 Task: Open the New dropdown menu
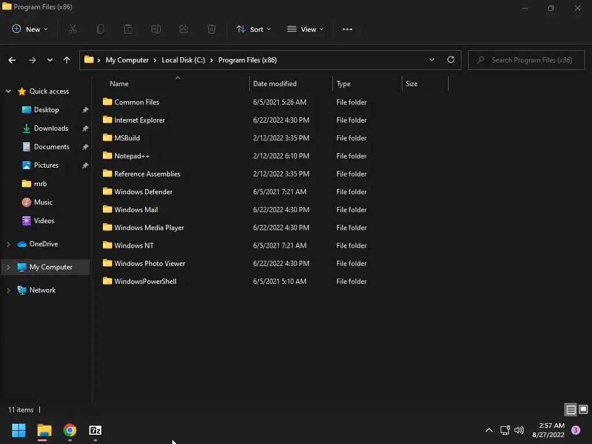[x=30, y=29]
